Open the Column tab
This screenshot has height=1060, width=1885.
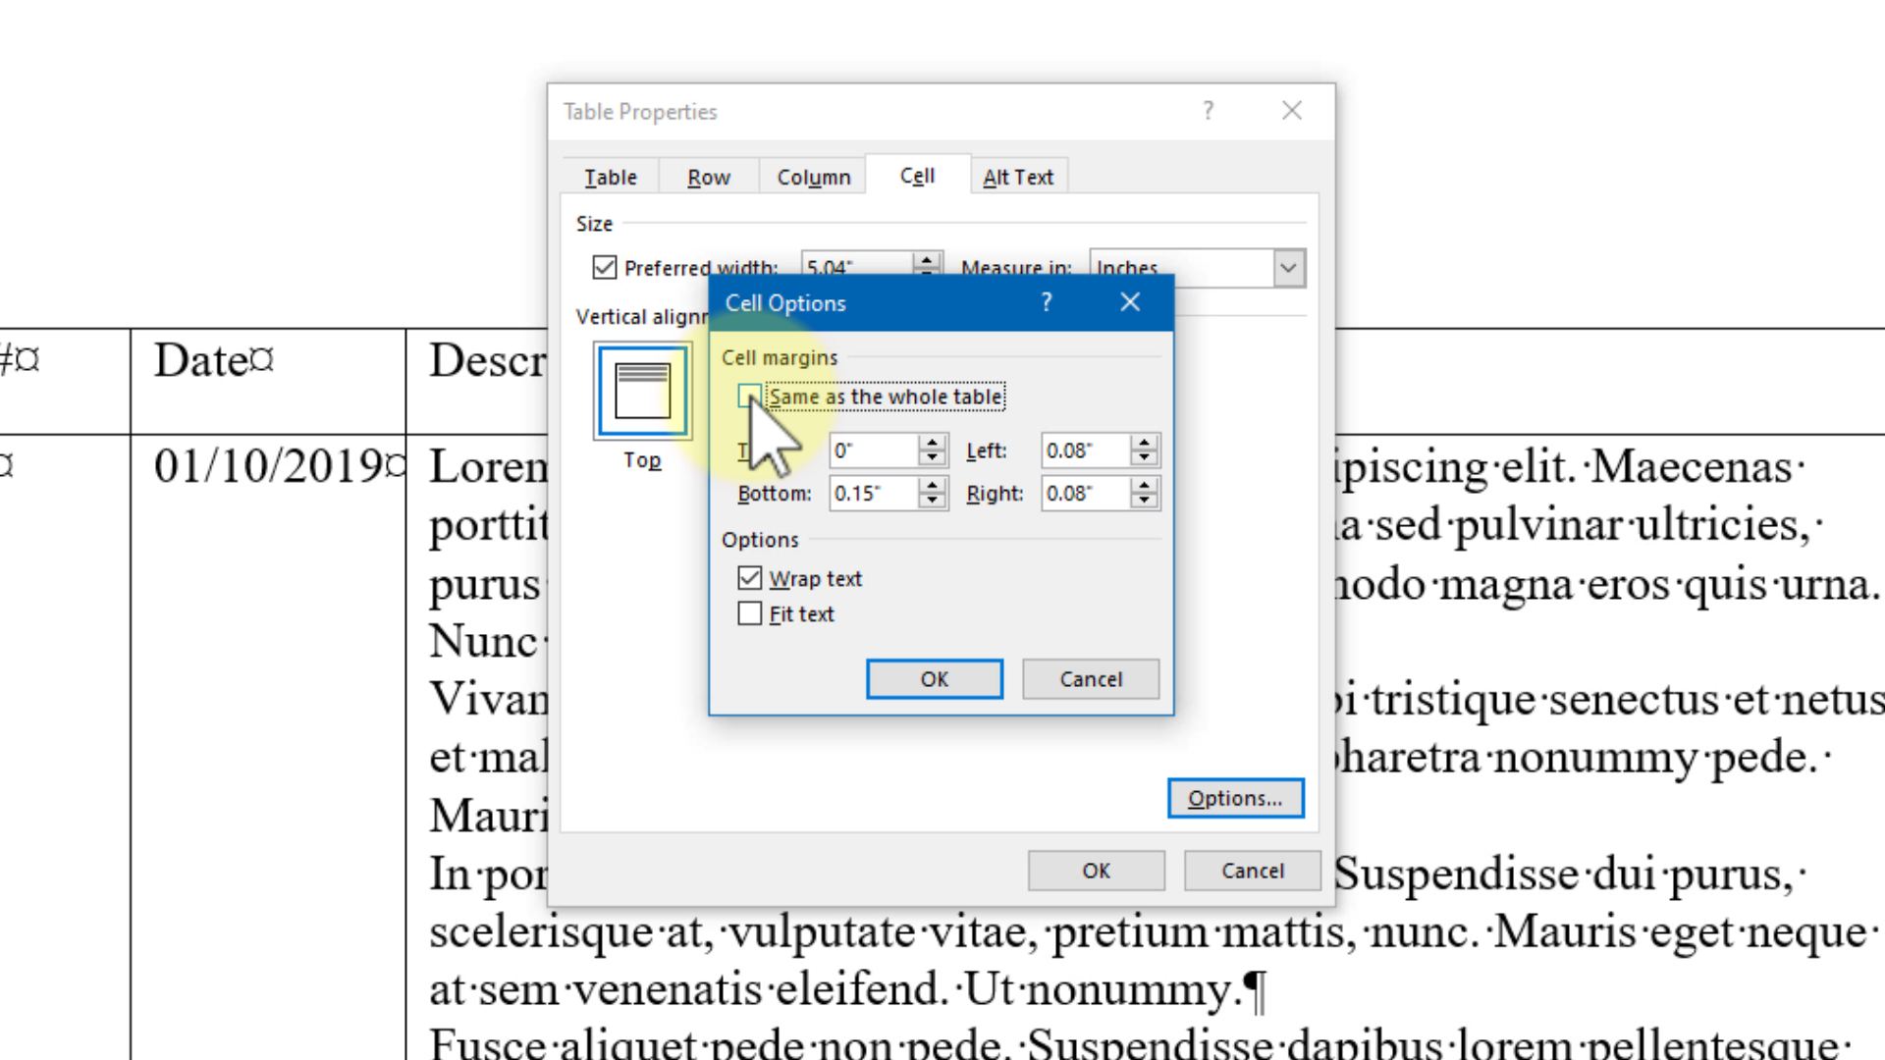[x=813, y=177]
